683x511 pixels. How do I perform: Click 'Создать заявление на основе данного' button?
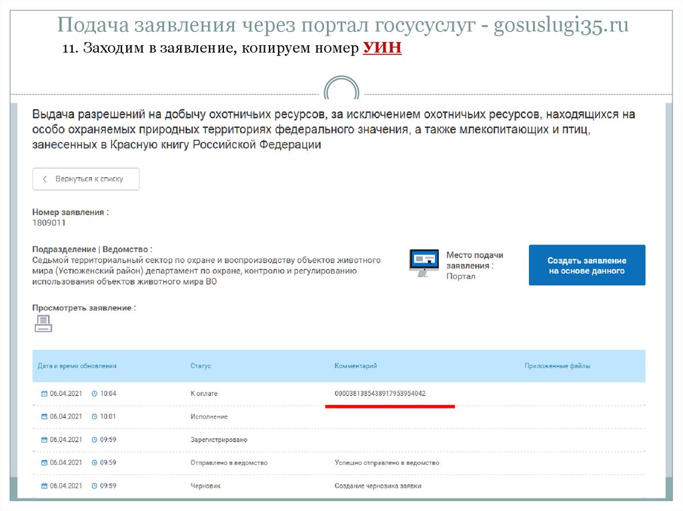(x=587, y=265)
